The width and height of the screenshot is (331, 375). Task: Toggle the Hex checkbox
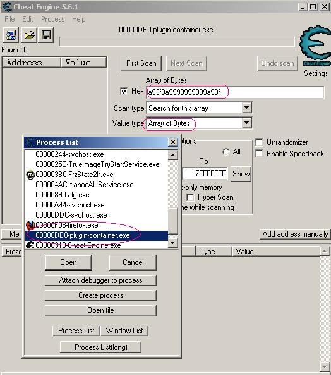coord(124,91)
